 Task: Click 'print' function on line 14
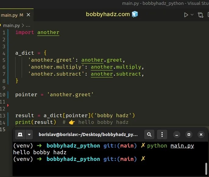point(23,122)
